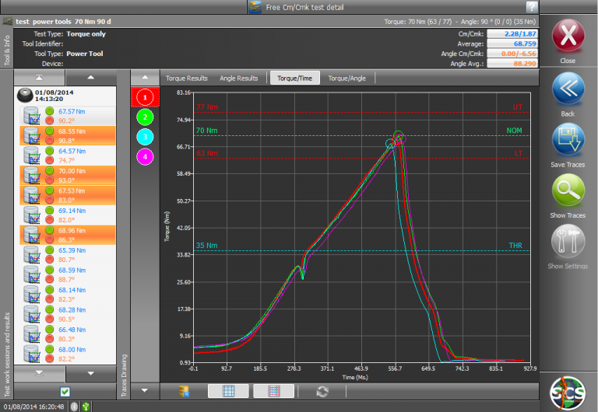Click the refresh arrows icon below chart
The height and width of the screenshot is (412, 598).
click(x=322, y=391)
